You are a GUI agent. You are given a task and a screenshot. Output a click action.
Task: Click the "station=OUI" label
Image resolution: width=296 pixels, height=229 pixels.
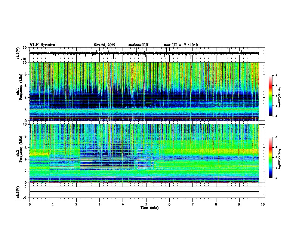click(138, 45)
